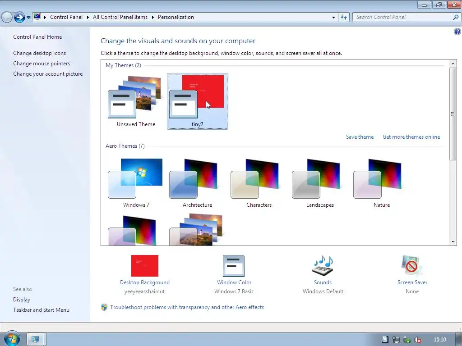Apply the Landscapes theme
The width and height of the screenshot is (462, 346).
point(320,182)
